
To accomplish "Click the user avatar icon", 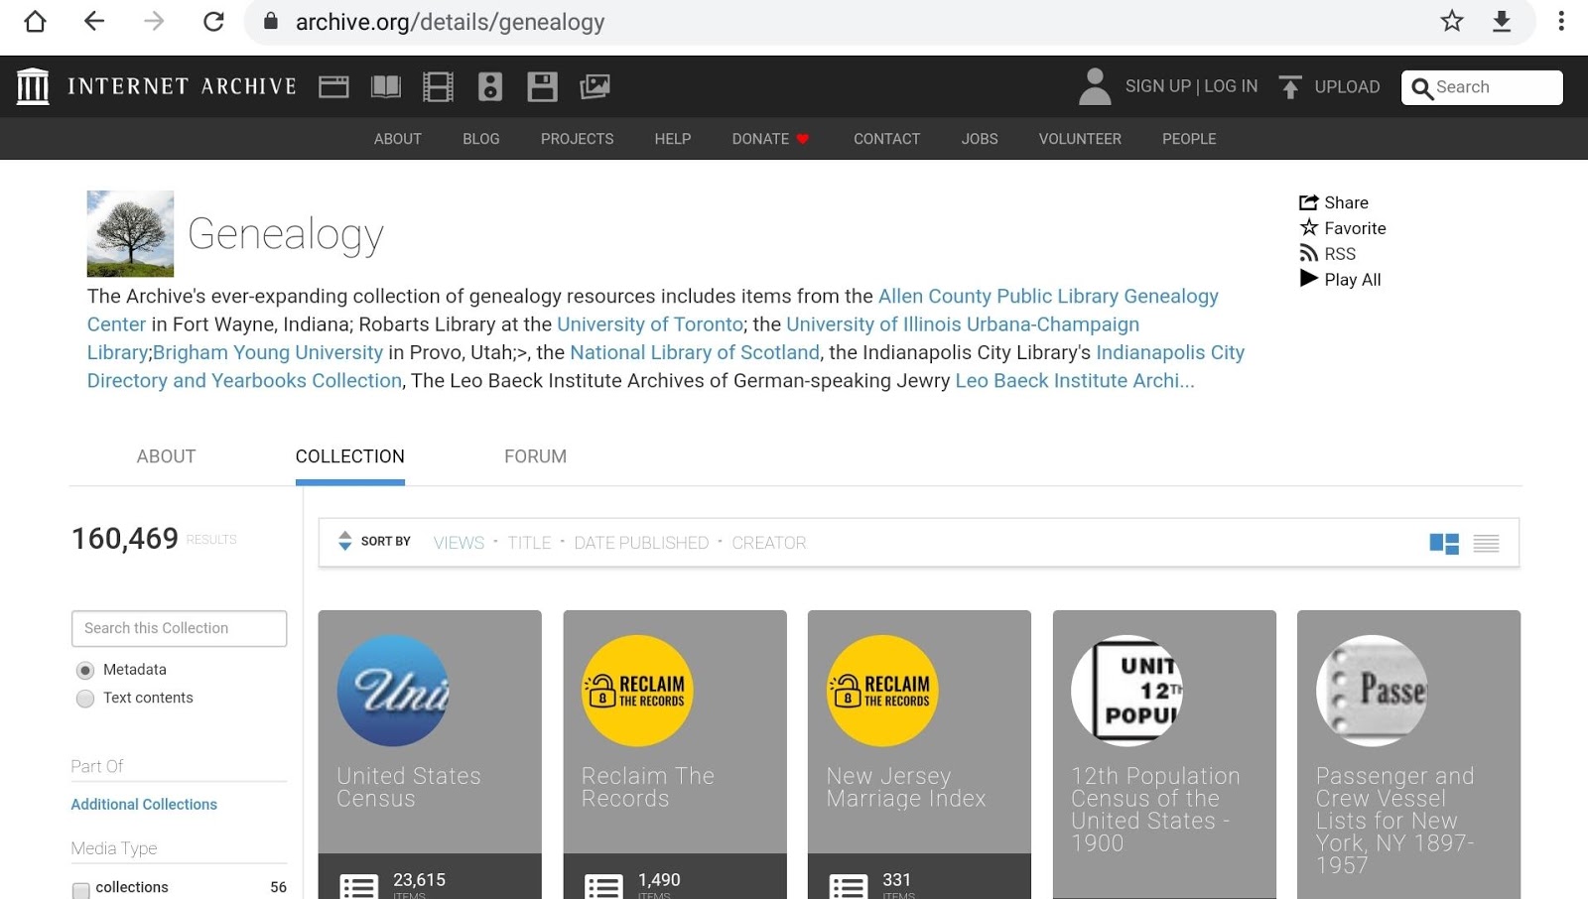I will 1095,86.
